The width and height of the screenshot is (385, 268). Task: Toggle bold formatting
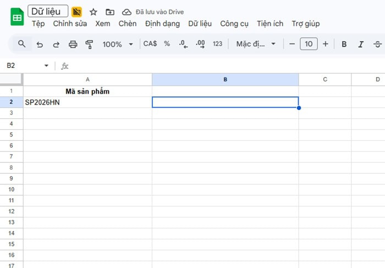(x=344, y=44)
